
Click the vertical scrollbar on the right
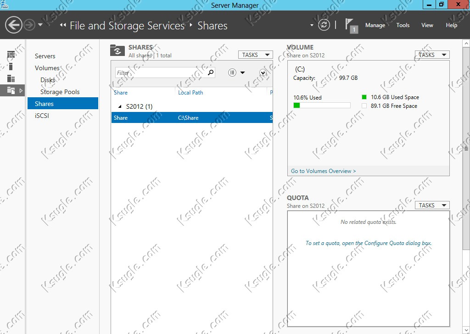pyautogui.click(x=466, y=148)
